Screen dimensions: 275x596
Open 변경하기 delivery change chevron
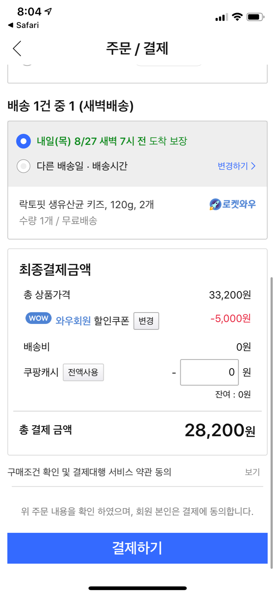[236, 166]
